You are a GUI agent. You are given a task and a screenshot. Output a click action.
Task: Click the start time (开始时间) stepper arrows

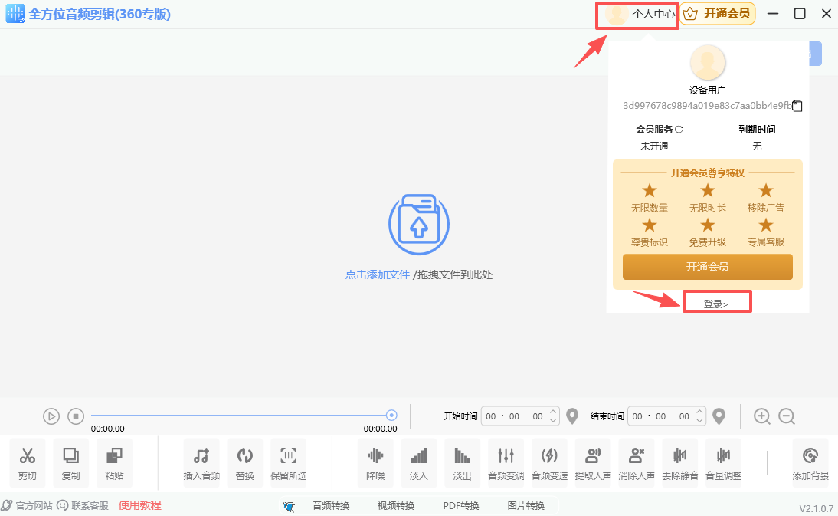coord(554,416)
